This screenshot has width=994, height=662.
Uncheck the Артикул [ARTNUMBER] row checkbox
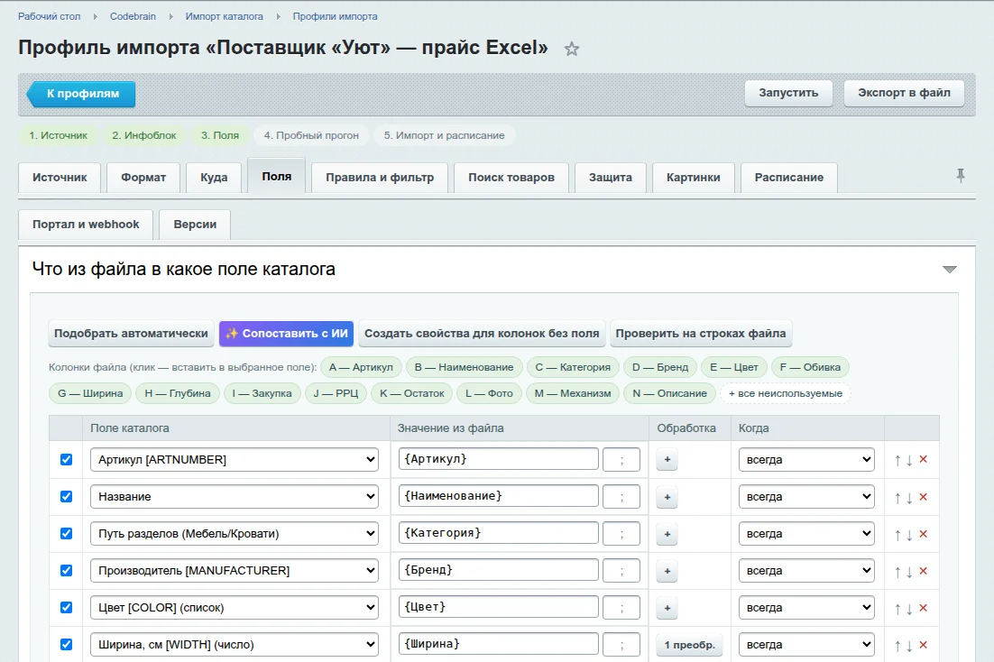pos(66,460)
